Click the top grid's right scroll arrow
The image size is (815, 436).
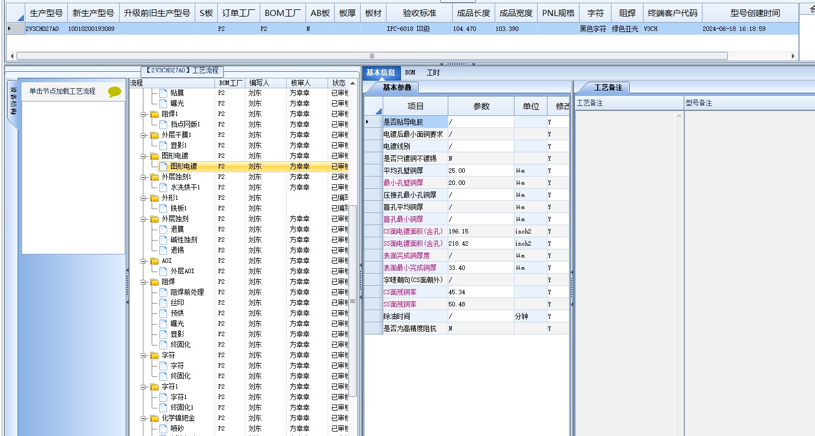pyautogui.click(x=793, y=56)
